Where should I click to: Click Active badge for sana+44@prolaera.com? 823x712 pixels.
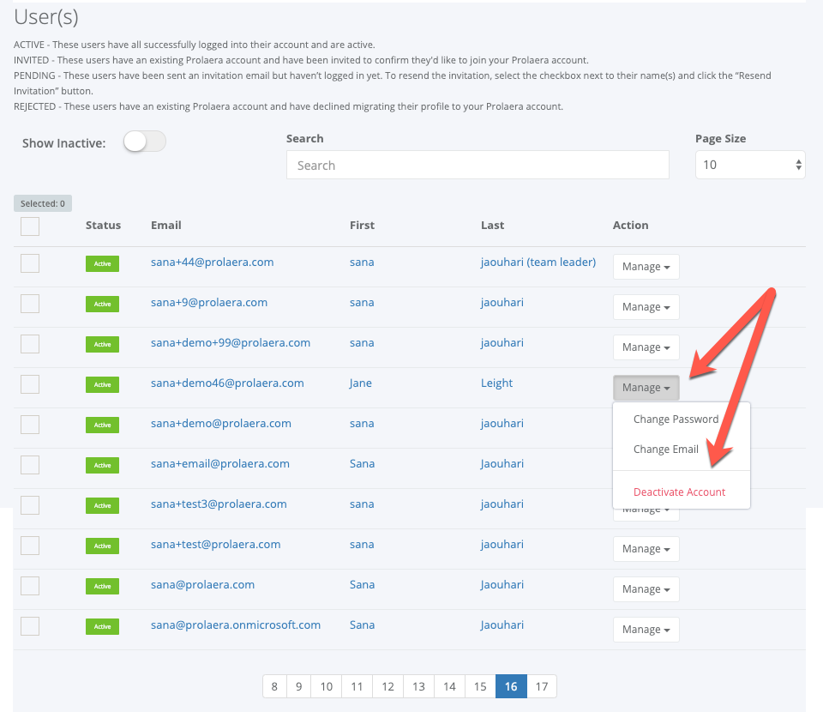[x=102, y=263]
